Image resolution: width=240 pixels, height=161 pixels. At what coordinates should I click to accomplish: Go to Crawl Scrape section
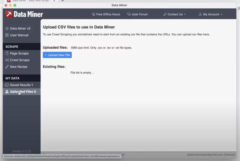click(22, 60)
